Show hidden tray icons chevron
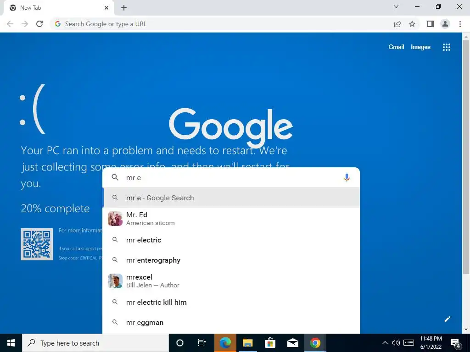The width and height of the screenshot is (470, 352). pos(385,343)
